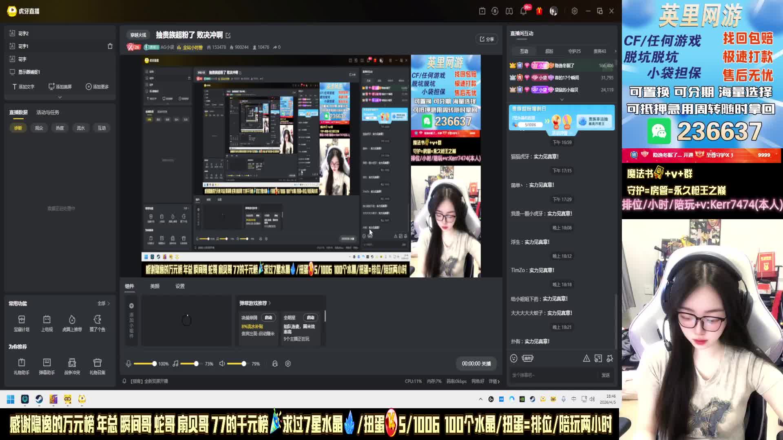Click 添加文字 add text button
Viewport: 783px width, 440px height.
(x=23, y=87)
